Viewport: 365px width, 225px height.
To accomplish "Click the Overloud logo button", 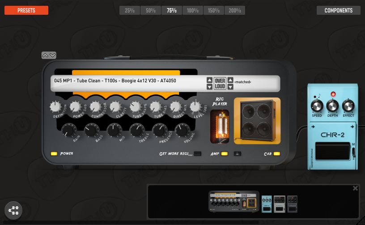I will tap(220, 83).
